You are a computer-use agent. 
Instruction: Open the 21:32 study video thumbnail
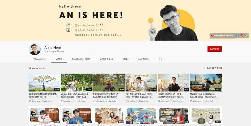pyautogui.click(x=141, y=82)
